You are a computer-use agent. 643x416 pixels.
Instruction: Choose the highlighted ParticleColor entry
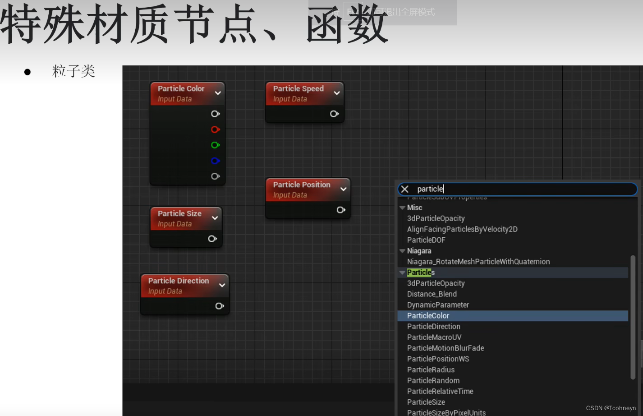513,316
